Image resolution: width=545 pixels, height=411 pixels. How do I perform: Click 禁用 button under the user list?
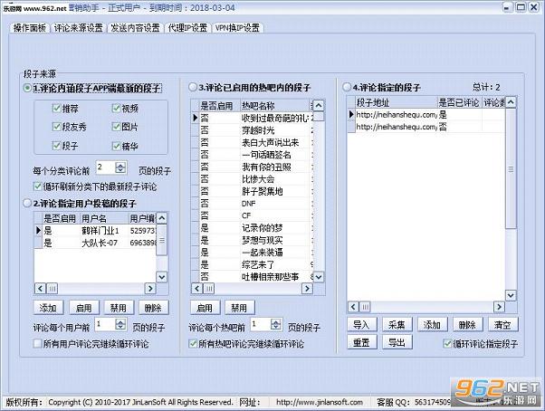coord(119,308)
